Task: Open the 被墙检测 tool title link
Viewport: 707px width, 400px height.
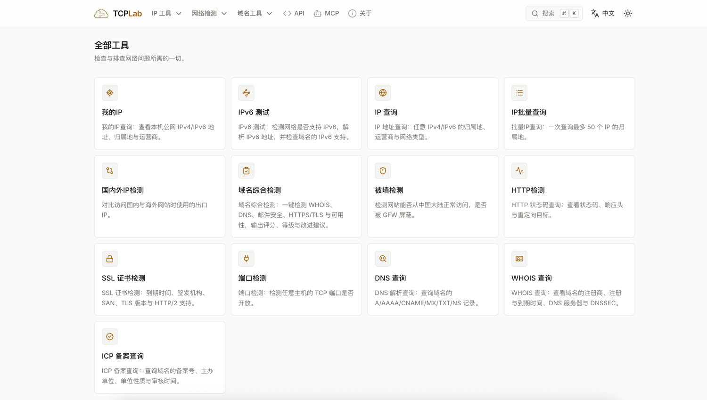Action: pyautogui.click(x=389, y=190)
